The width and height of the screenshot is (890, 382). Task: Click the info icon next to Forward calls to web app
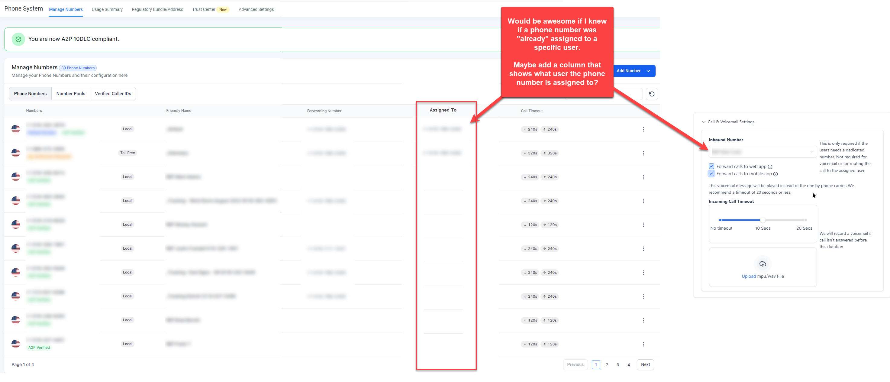point(770,167)
